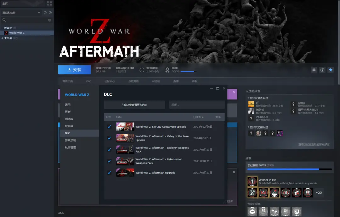Open friend wusa's avatar
The height and width of the screenshot is (217, 340).
[293, 104]
